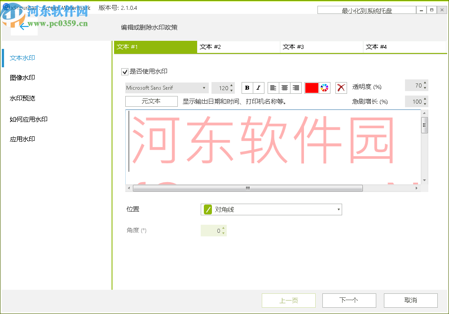Click the red color swatch
This screenshot has height=314, width=449.
coord(312,87)
